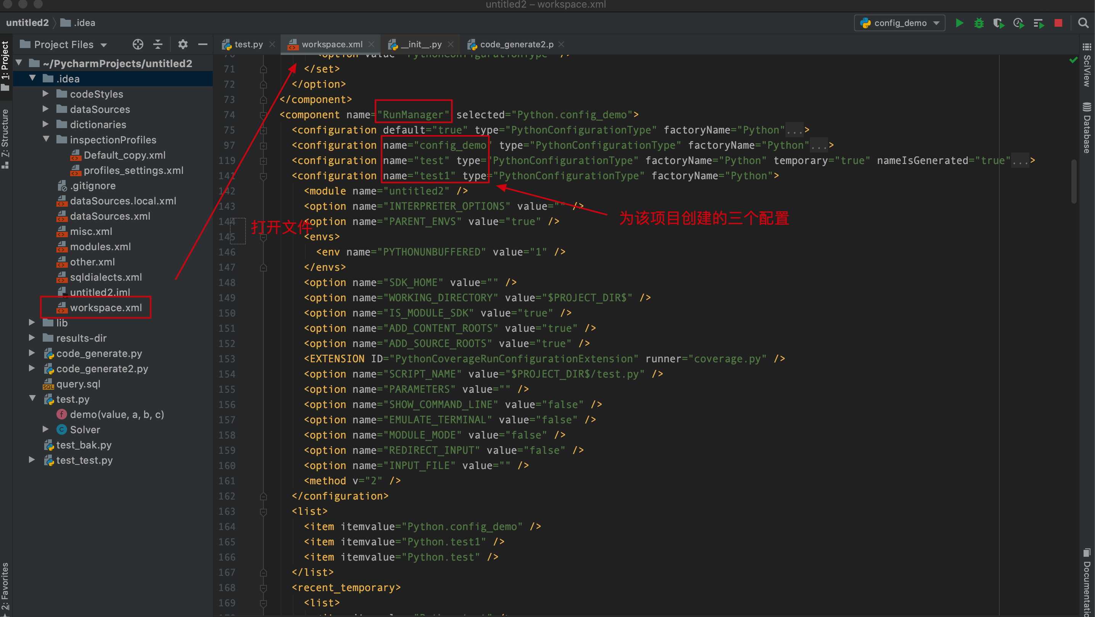The image size is (1095, 617).
Task: Select misc.xml in the tree
Action: [x=91, y=232]
